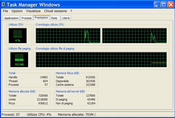Open the Chiudi sessione menu
This screenshot has height=118, width=175.
pos(56,11)
